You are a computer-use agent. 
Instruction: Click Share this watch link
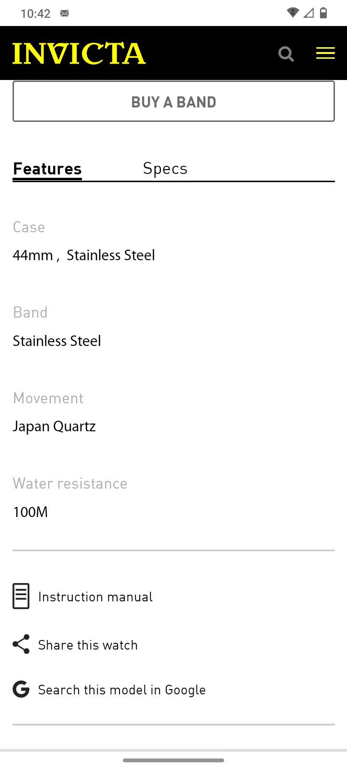[88, 645]
